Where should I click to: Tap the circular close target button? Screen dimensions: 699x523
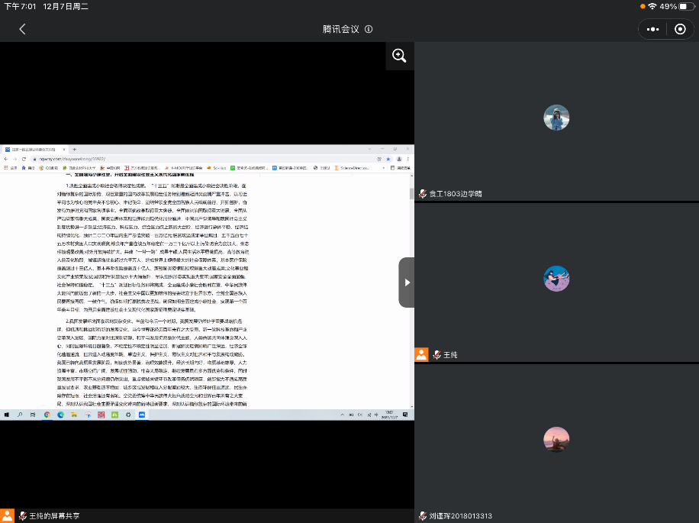(x=680, y=29)
